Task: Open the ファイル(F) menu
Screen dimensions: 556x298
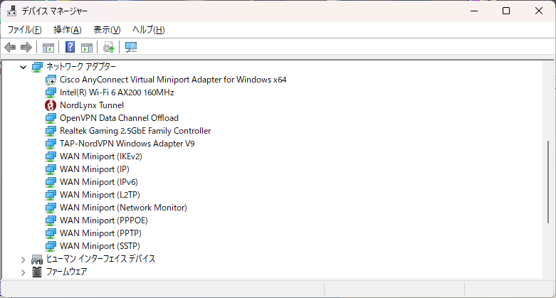Action: [x=24, y=30]
